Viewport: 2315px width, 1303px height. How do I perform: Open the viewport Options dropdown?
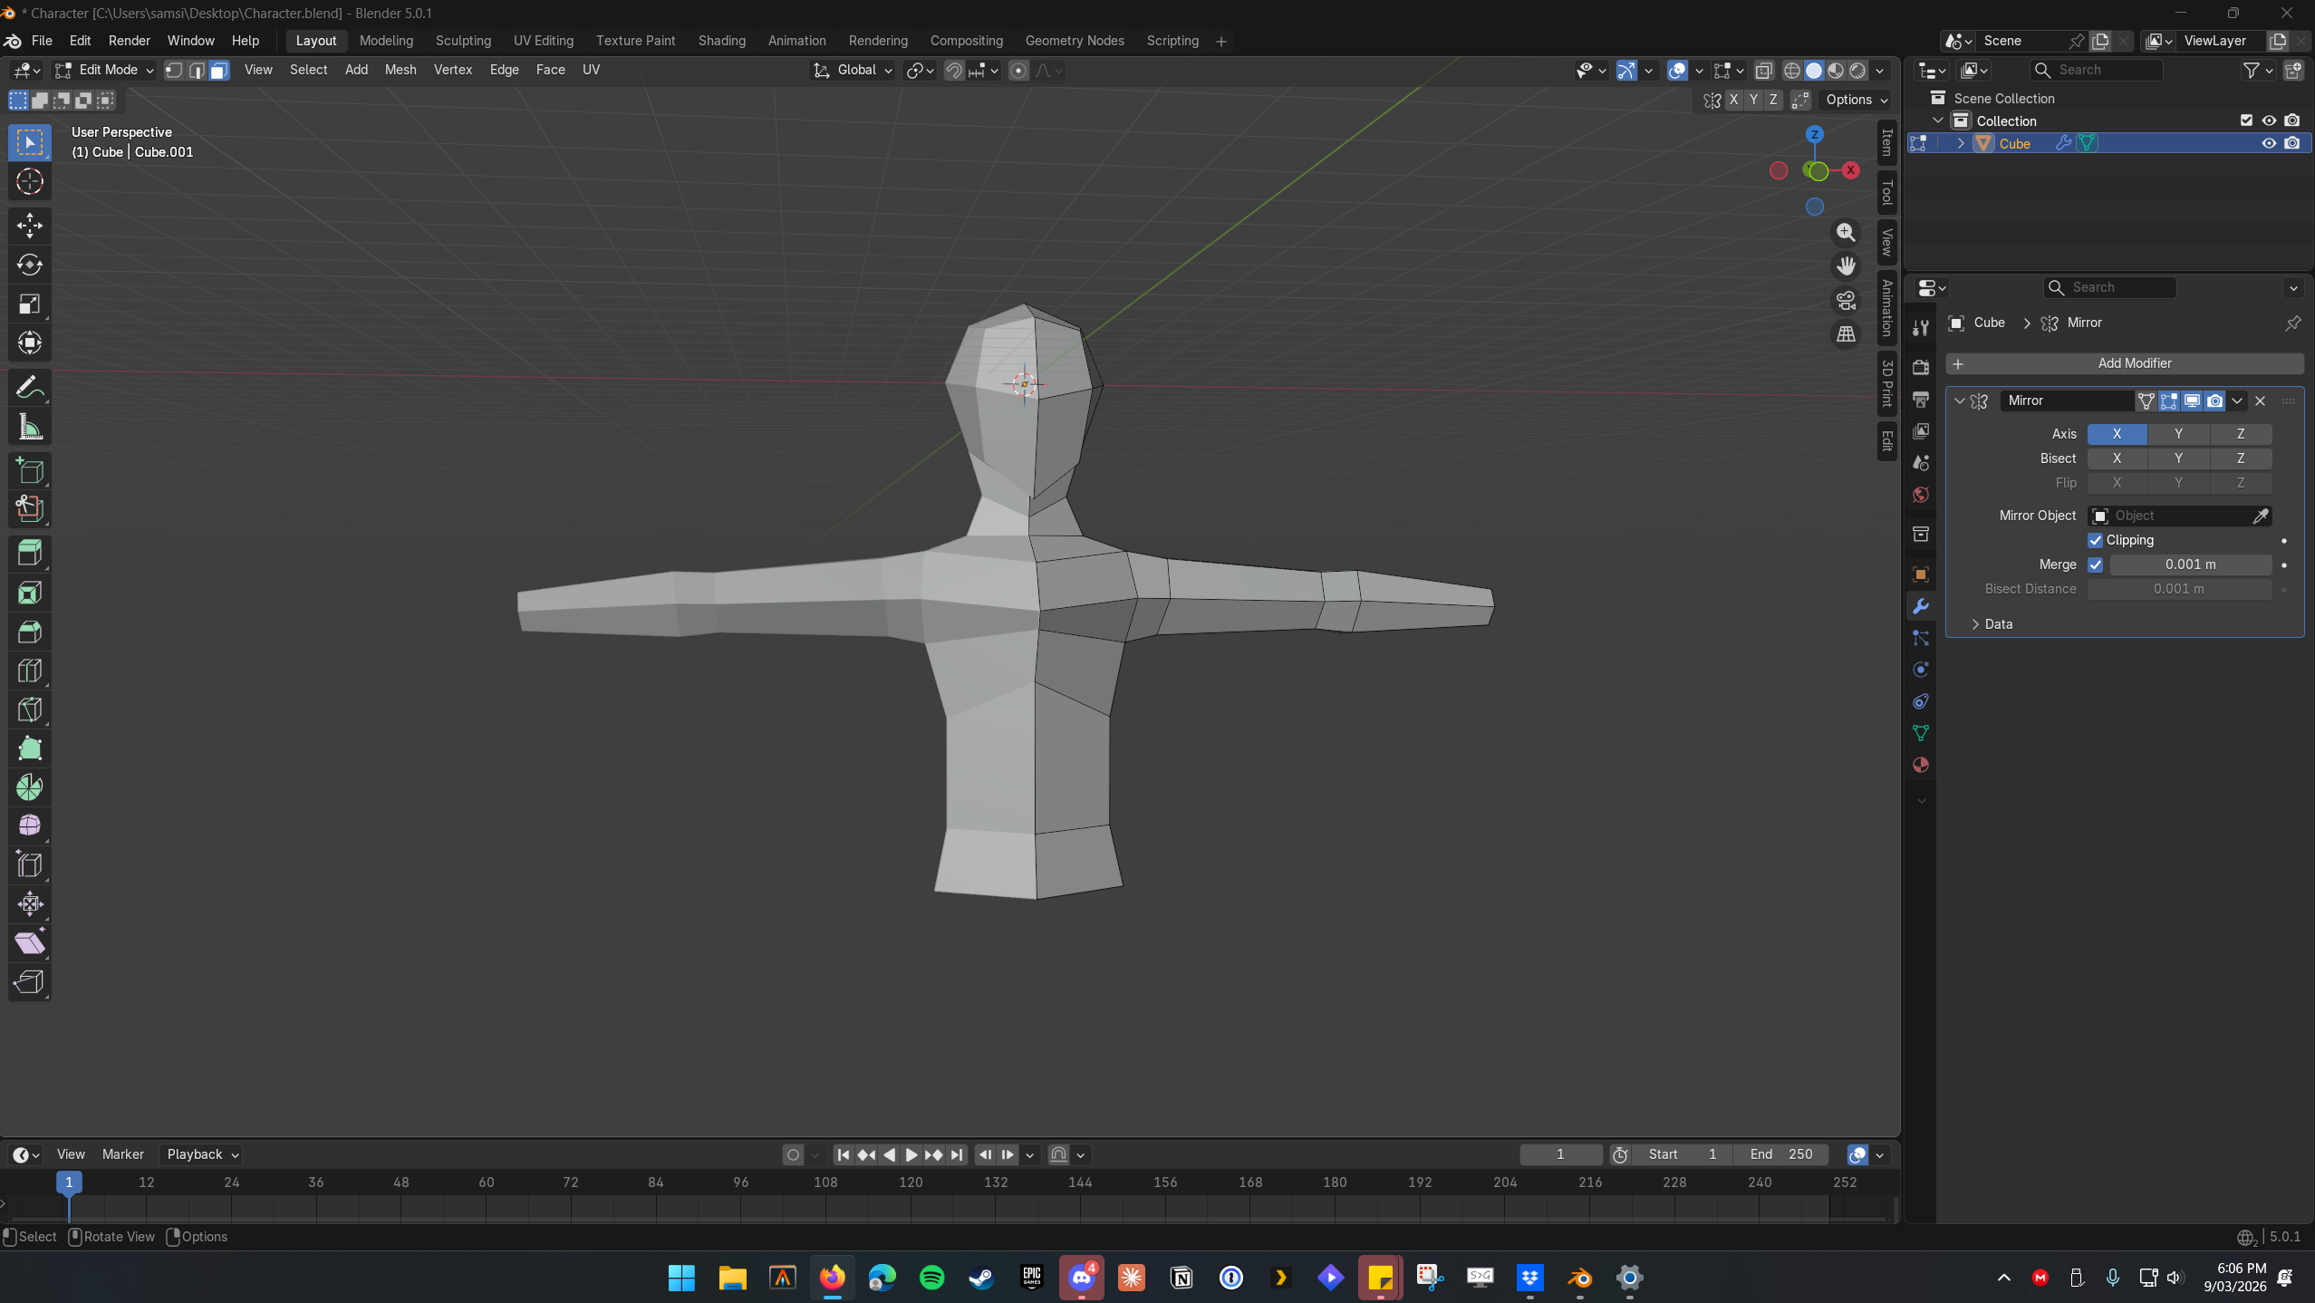(x=1857, y=100)
